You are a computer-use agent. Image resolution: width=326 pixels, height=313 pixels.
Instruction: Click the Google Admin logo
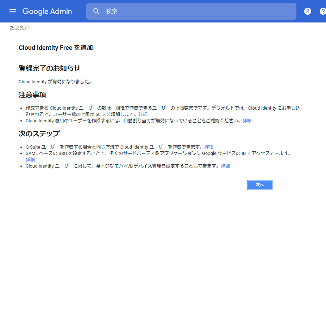(47, 11)
